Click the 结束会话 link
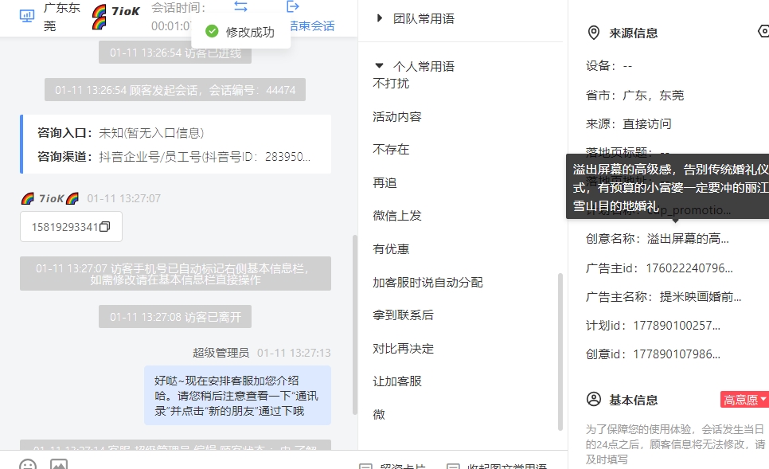This screenshot has width=769, height=469. (312, 26)
